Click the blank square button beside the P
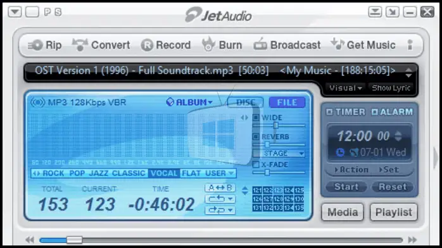 32,12
